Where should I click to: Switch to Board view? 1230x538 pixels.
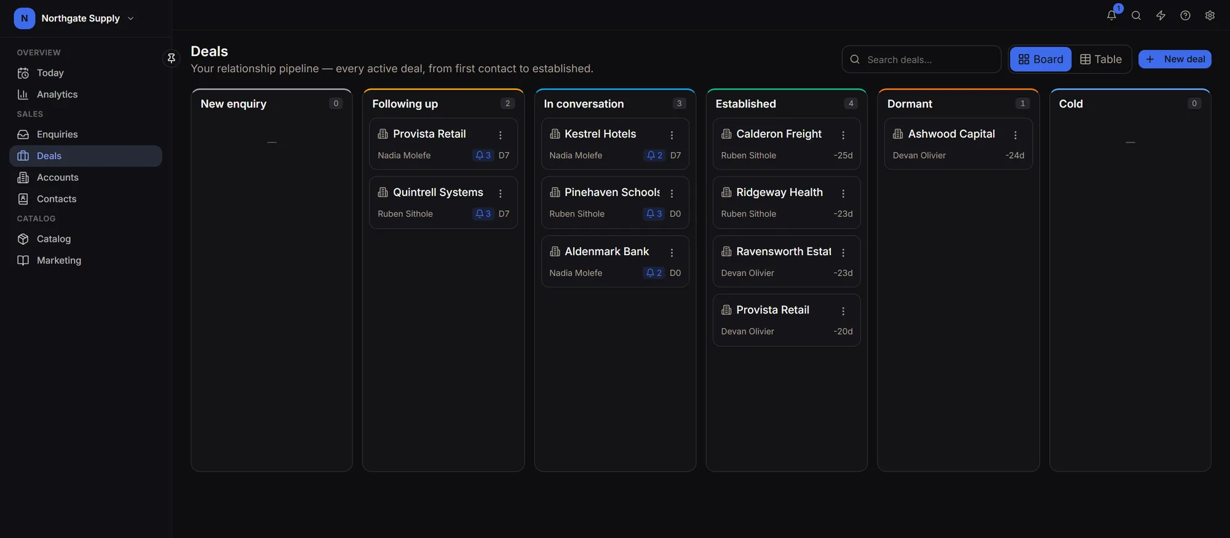(x=1041, y=59)
